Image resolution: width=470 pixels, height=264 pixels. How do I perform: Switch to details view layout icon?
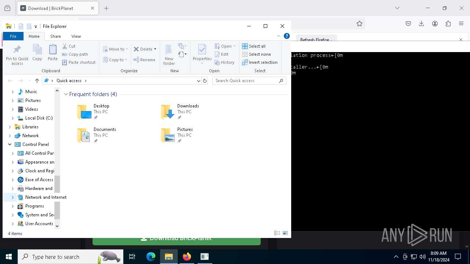277,233
